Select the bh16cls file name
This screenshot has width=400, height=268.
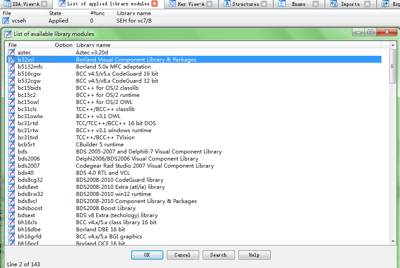27,222
